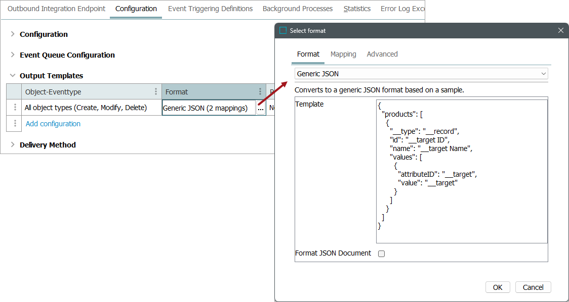Click ellipsis button next to Generic JSON mappings

point(260,108)
